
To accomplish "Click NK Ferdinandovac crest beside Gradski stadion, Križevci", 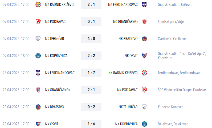I will pyautogui.click(x=144, y=5).
